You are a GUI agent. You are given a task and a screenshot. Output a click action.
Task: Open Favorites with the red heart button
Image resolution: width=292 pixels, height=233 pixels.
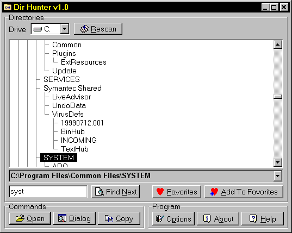(177, 192)
